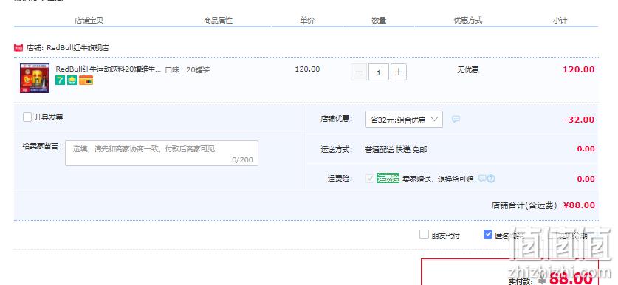Image resolution: width=618 pixels, height=285 pixels.
Task: Click the 数量 column header
Action: click(x=379, y=21)
